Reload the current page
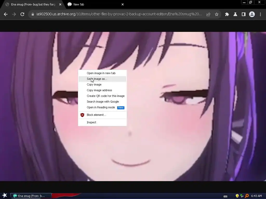 pos(22,15)
